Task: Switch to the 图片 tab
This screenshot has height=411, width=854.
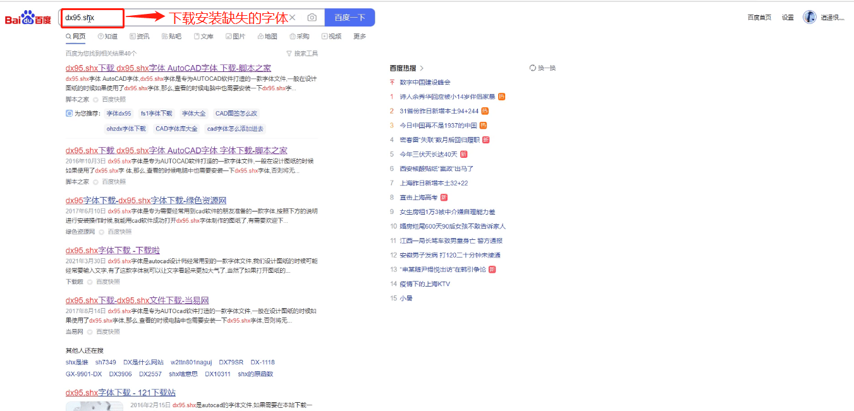Action: (235, 37)
